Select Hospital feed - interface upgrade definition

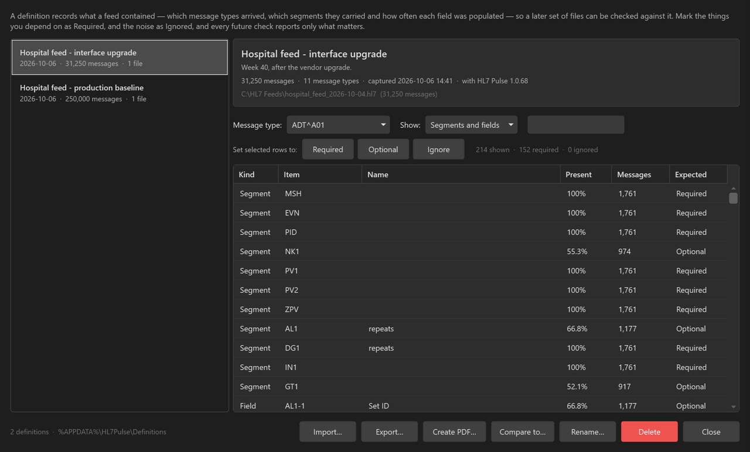point(120,57)
